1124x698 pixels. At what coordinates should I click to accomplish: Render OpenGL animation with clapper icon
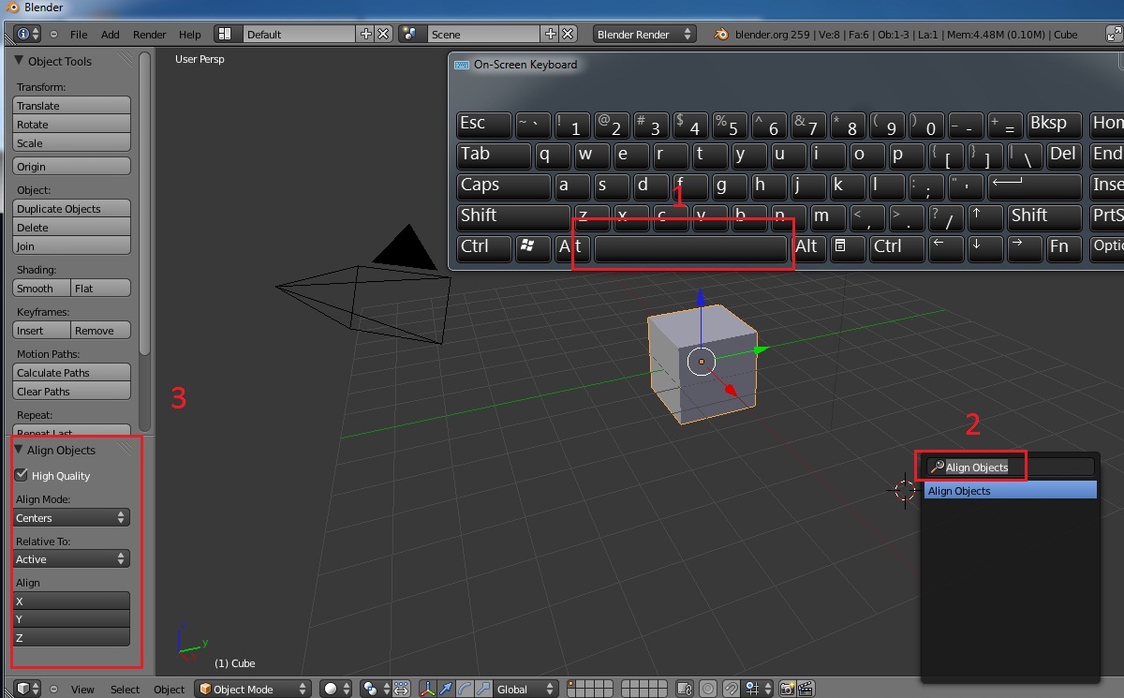click(805, 689)
